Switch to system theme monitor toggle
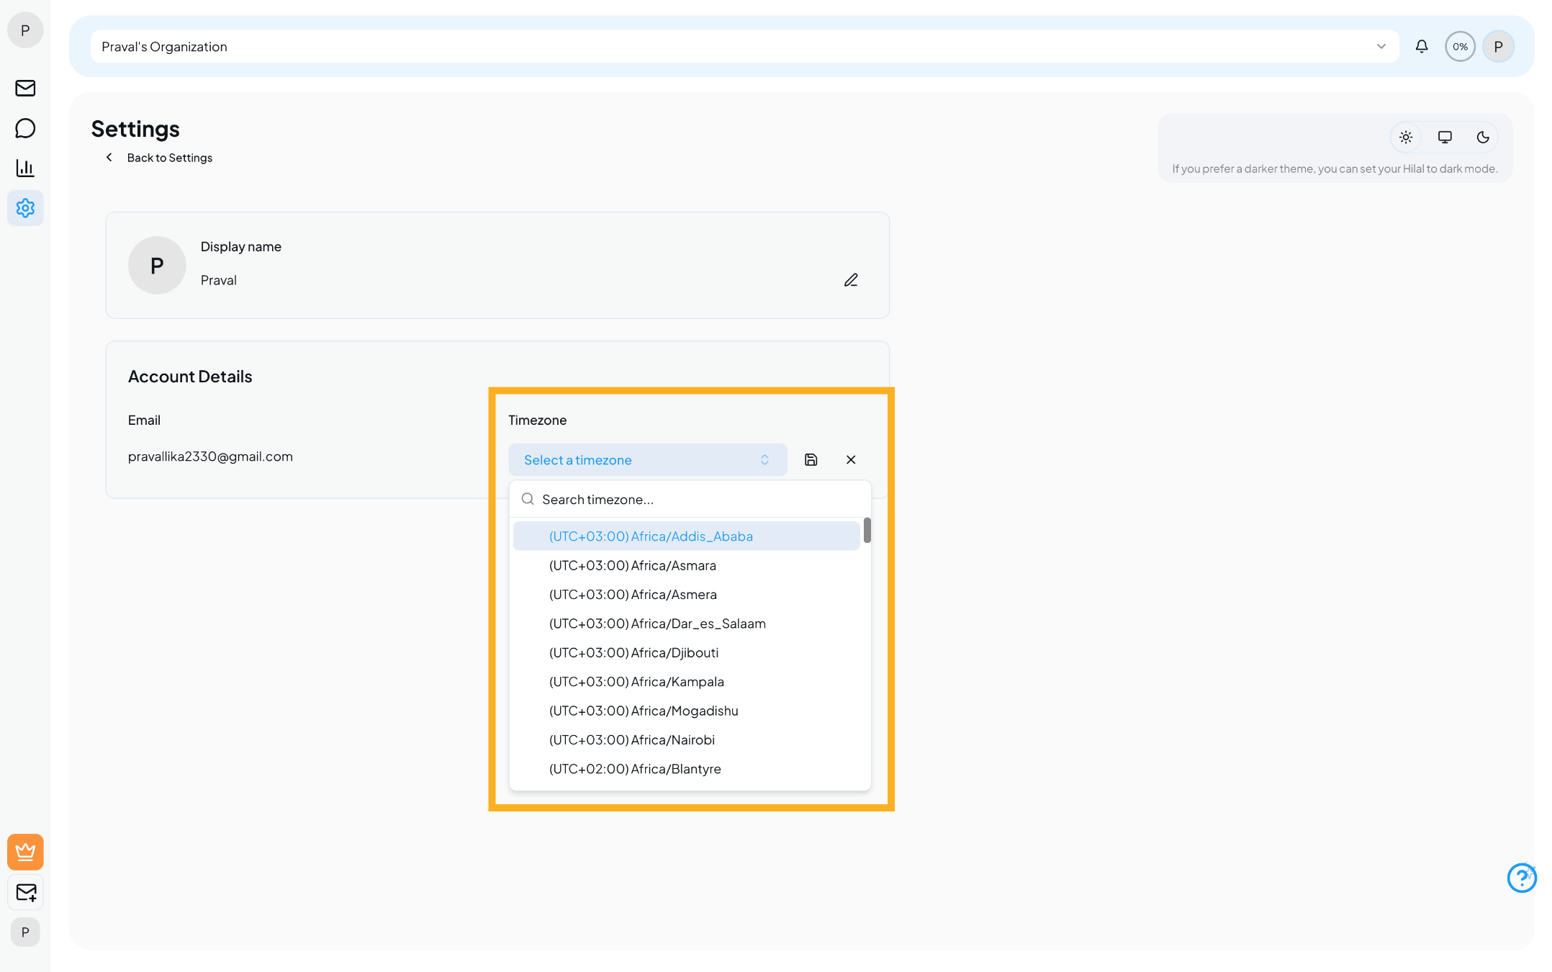Viewport: 1552px width, 972px height. coord(1444,137)
